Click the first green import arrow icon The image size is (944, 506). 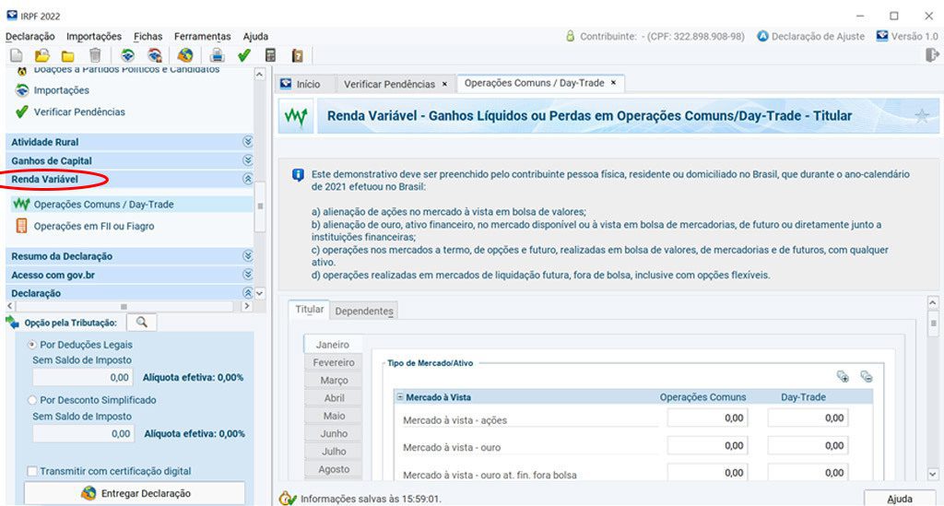(x=127, y=56)
